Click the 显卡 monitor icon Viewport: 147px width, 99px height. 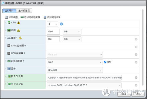(x=9, y=69)
